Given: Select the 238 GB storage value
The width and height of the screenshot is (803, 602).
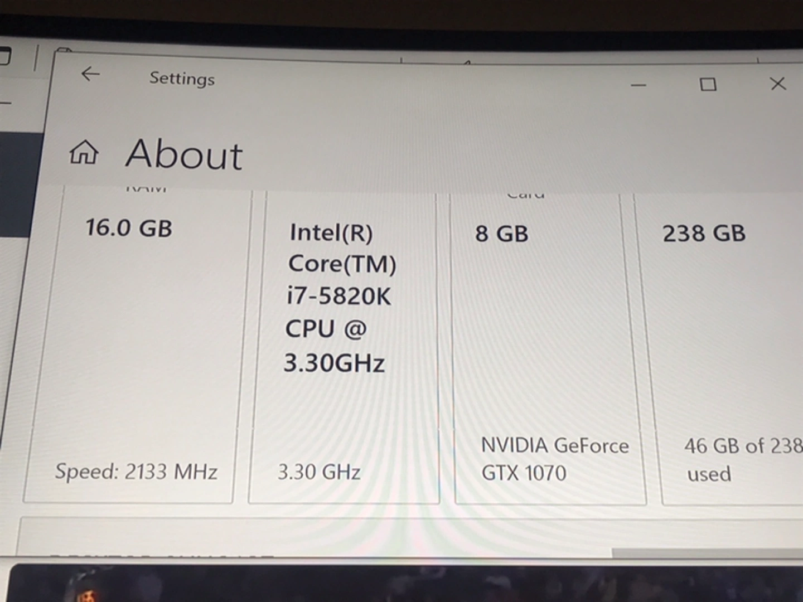Looking at the screenshot, I should [704, 233].
